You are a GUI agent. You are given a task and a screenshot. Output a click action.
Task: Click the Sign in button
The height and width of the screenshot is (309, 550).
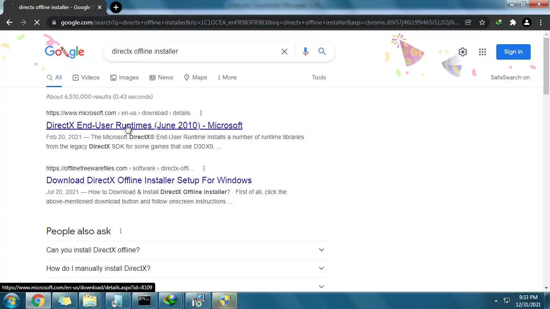coord(513,51)
